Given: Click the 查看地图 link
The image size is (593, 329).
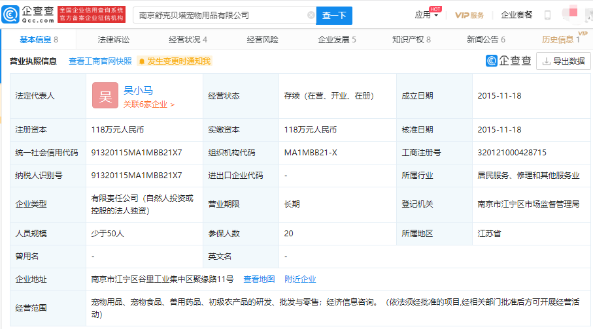Looking at the screenshot, I should (259, 279).
